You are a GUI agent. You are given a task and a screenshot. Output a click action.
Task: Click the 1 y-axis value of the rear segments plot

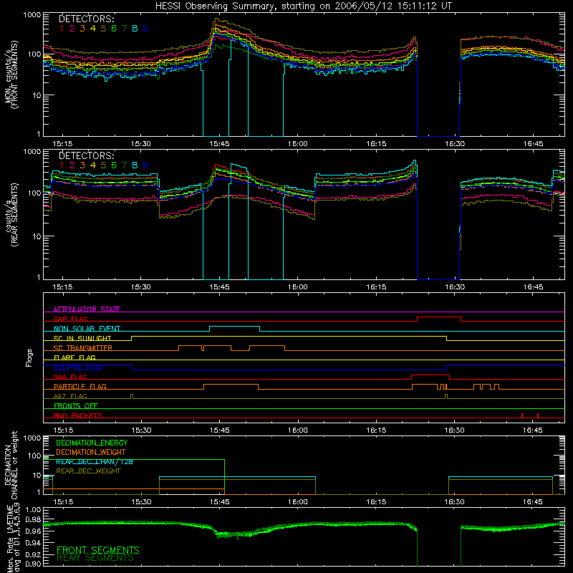pyautogui.click(x=39, y=277)
